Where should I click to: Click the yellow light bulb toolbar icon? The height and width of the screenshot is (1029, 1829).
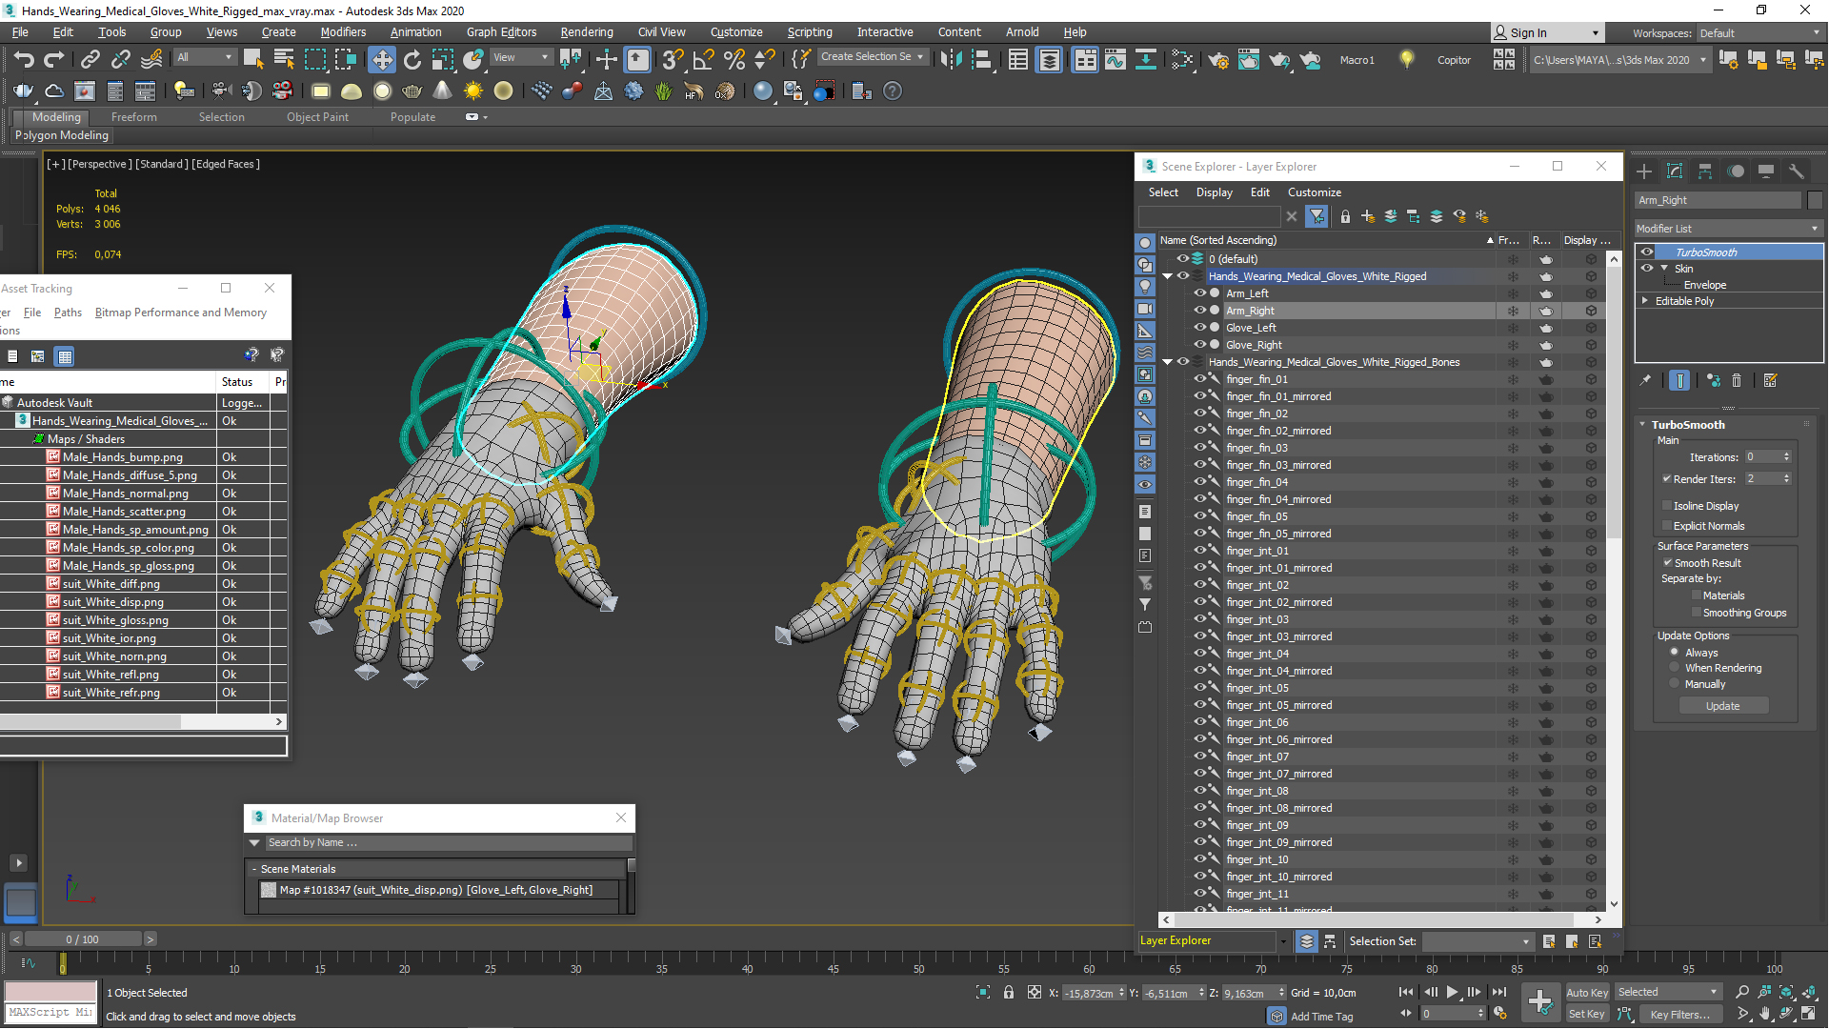[x=1406, y=59]
